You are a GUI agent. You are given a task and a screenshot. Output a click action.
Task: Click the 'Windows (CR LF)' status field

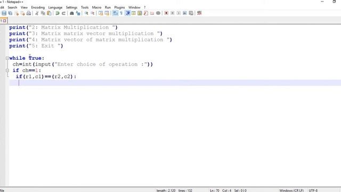[291, 190]
